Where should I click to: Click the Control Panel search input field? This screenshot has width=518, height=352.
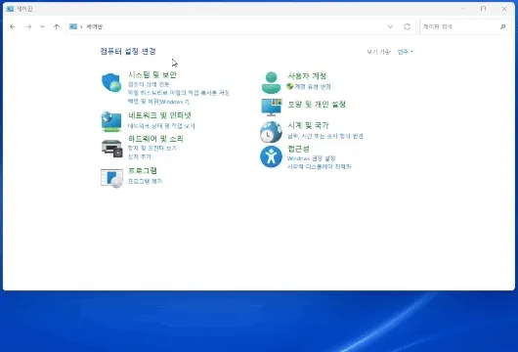point(460,26)
